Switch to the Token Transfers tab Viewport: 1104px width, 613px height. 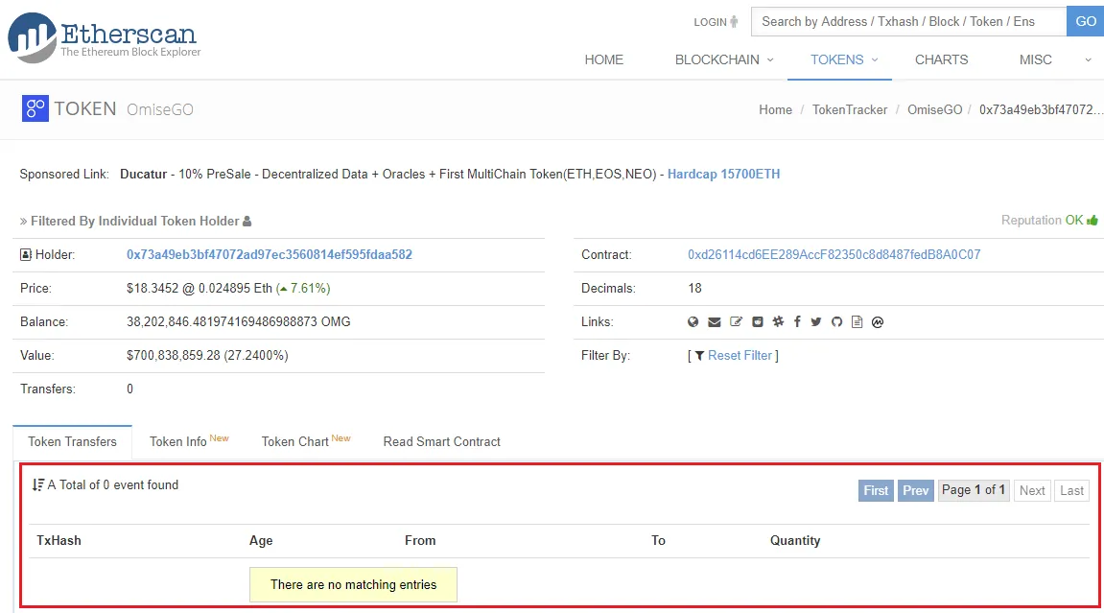point(72,442)
